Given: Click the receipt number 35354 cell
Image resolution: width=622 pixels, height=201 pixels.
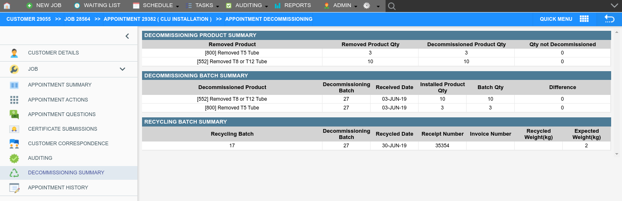Looking at the screenshot, I should tap(442, 146).
